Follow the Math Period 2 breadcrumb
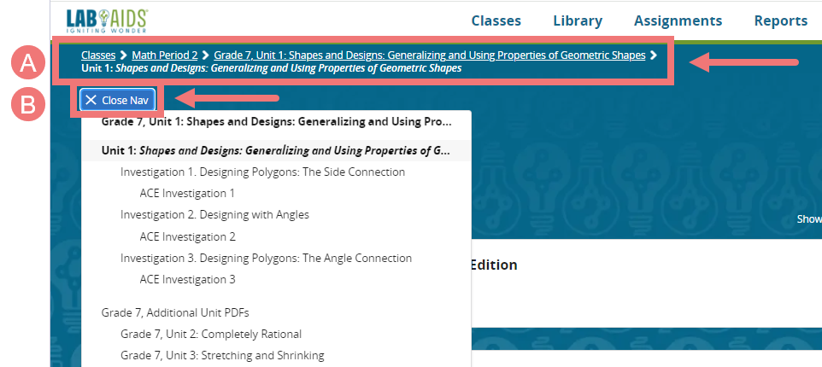This screenshot has width=822, height=367. click(165, 55)
